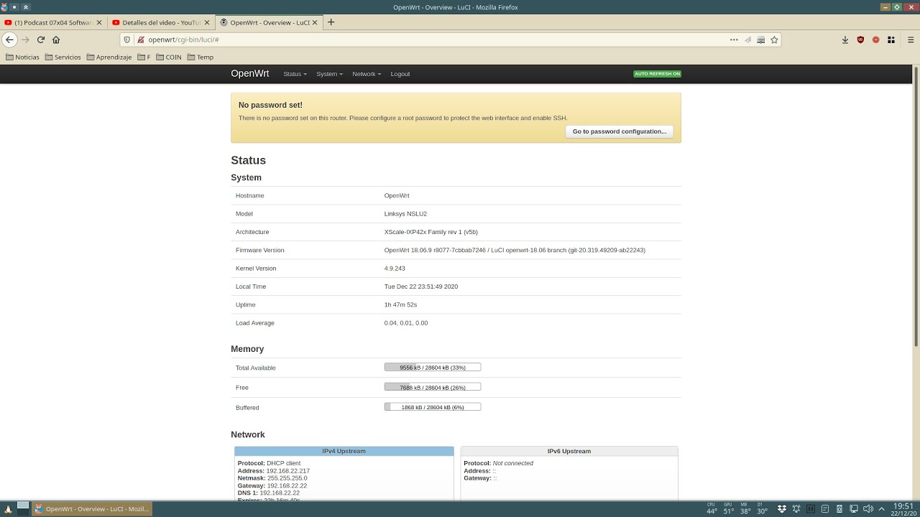Image resolution: width=920 pixels, height=517 pixels.
Task: Close the Podcast 07x04 YouTube tab
Action: click(x=99, y=22)
